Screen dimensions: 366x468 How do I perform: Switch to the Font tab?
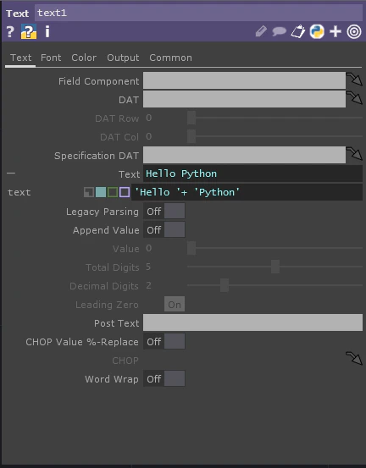click(x=51, y=58)
